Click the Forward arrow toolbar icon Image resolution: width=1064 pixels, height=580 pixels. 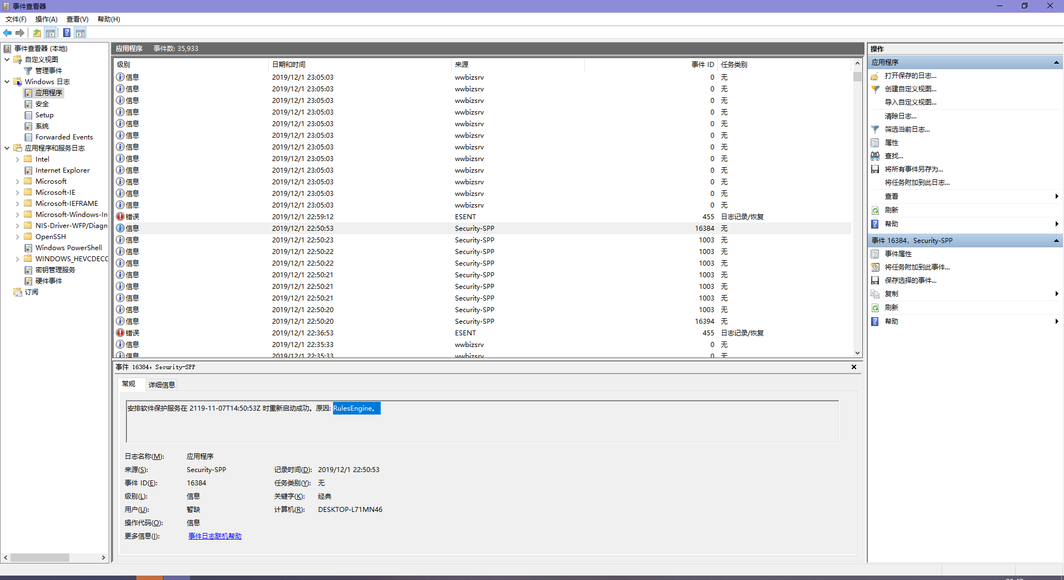tap(20, 33)
